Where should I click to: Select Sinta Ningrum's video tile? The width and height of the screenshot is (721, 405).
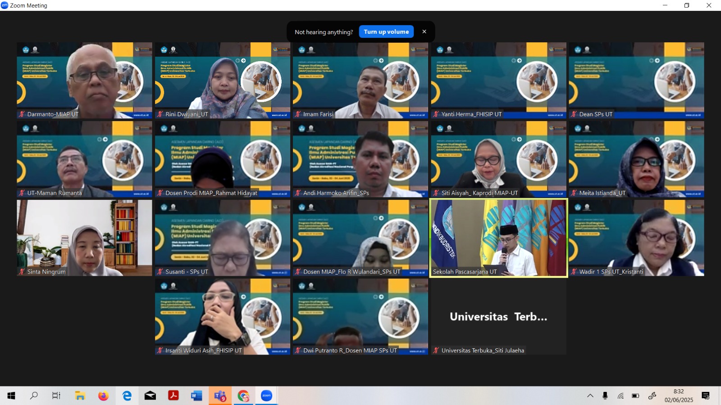coord(84,238)
